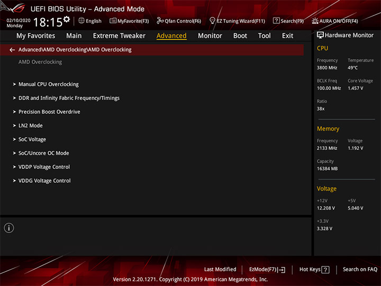Switch to the Main tab
381x286 pixels.
point(74,36)
